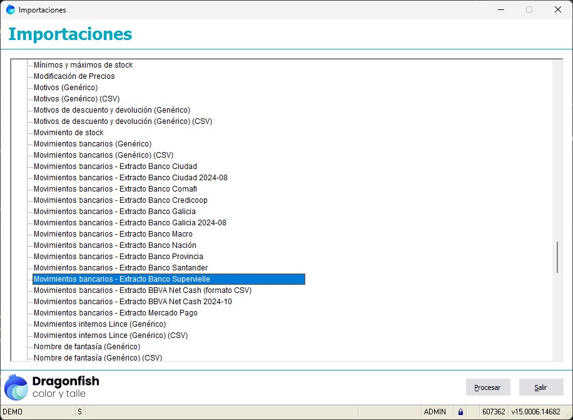Select Mínimos y máximos de stock

pyautogui.click(x=83, y=65)
